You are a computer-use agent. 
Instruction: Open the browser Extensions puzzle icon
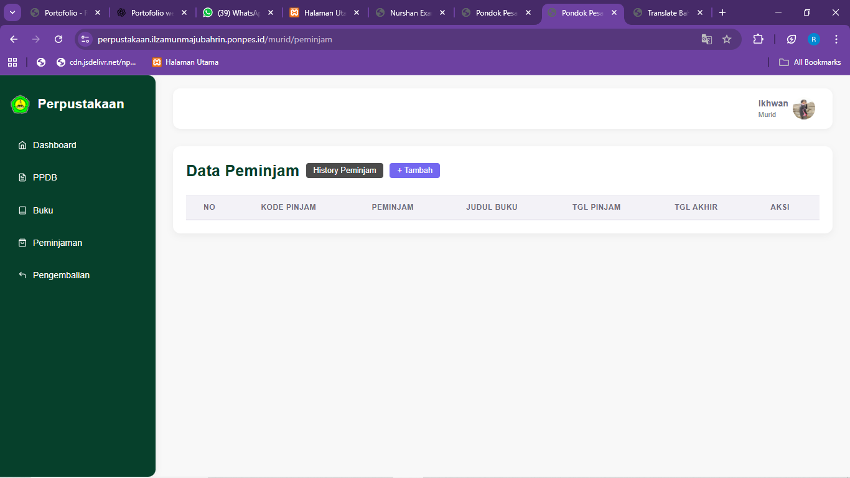758,39
